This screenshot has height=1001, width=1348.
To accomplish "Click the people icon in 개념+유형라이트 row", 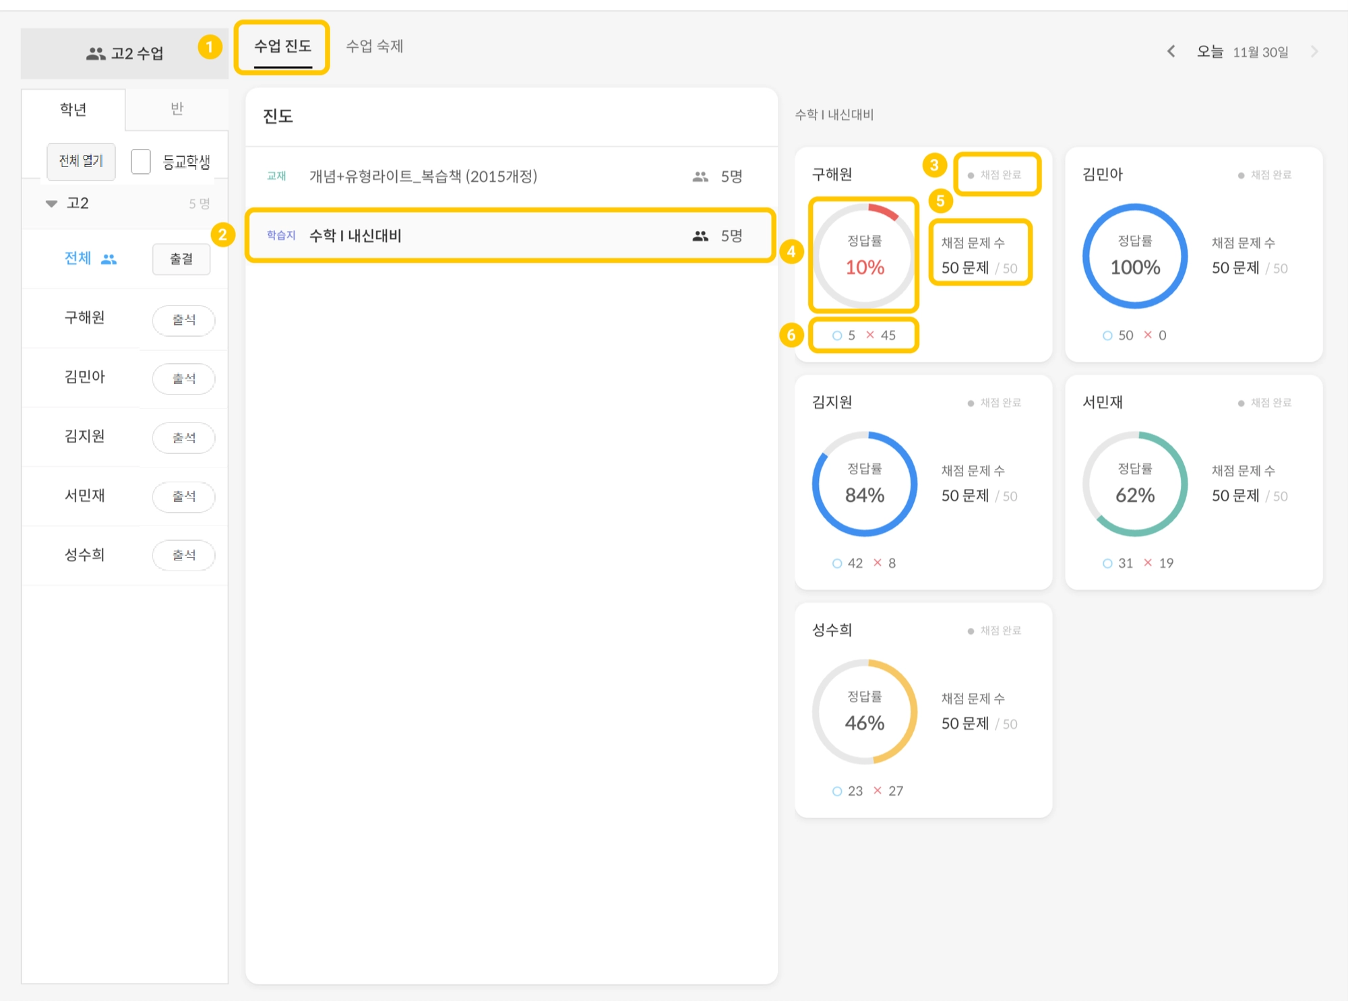I will click(x=700, y=176).
